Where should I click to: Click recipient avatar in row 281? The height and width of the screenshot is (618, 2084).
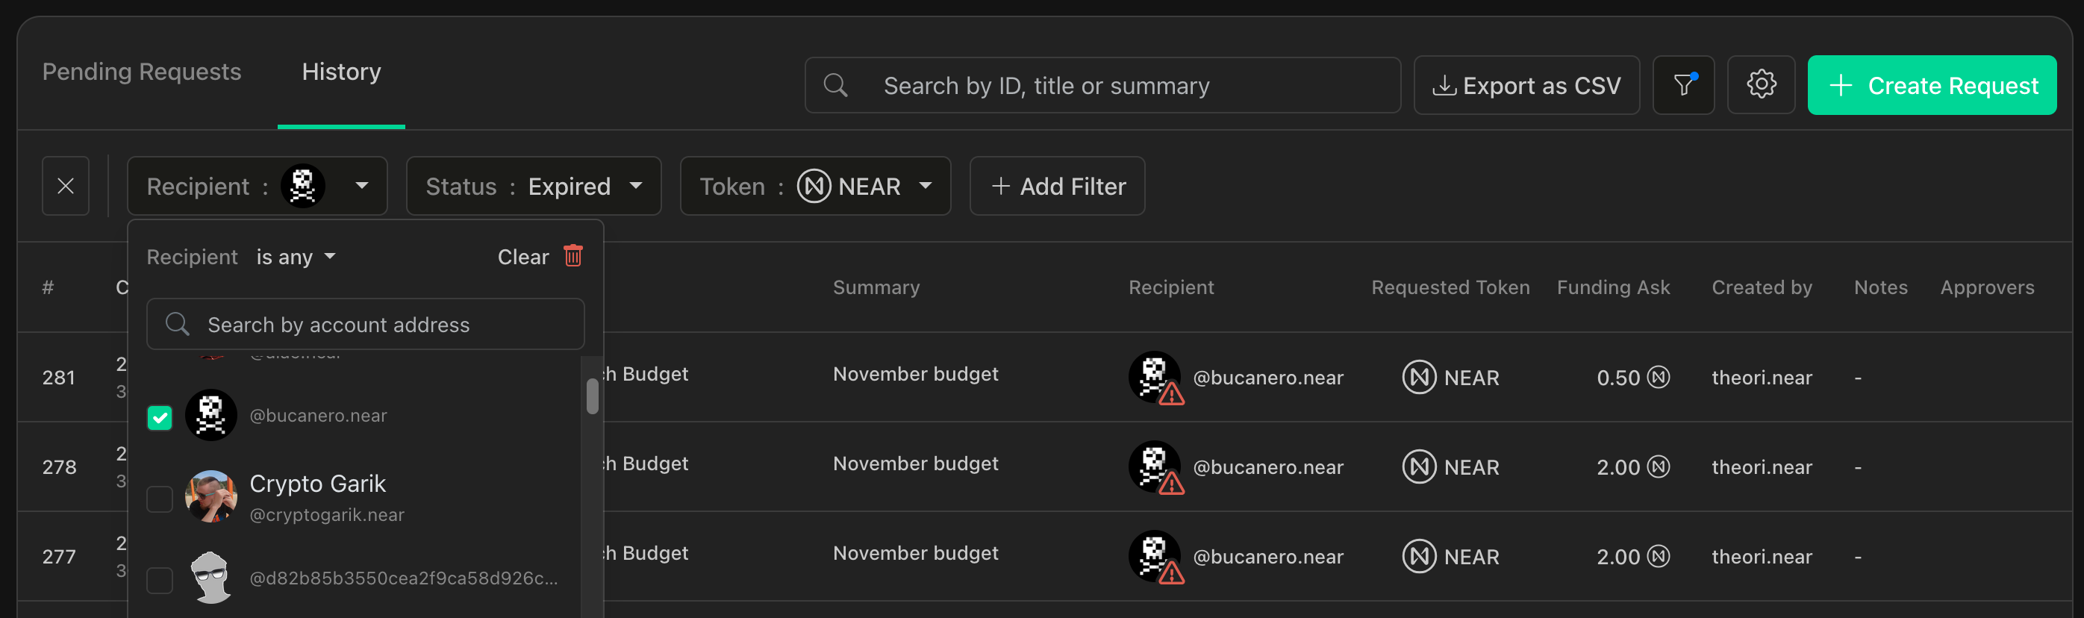[x=1155, y=377]
